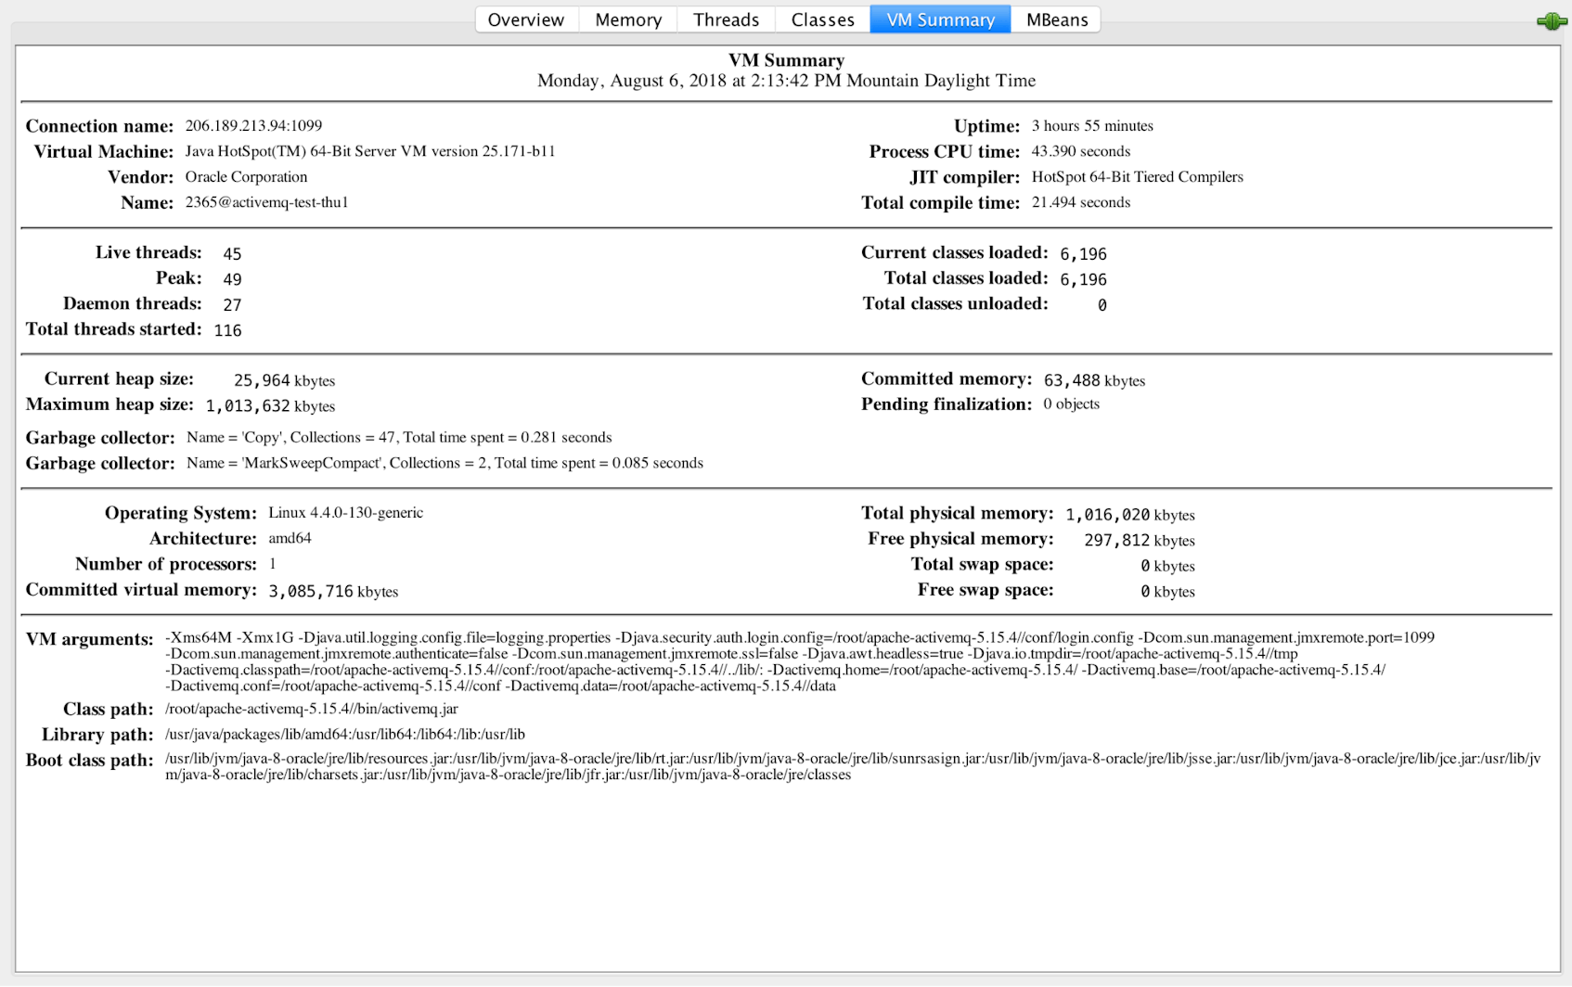Select the Process CPU time value
1572x987 pixels.
coord(1080,151)
